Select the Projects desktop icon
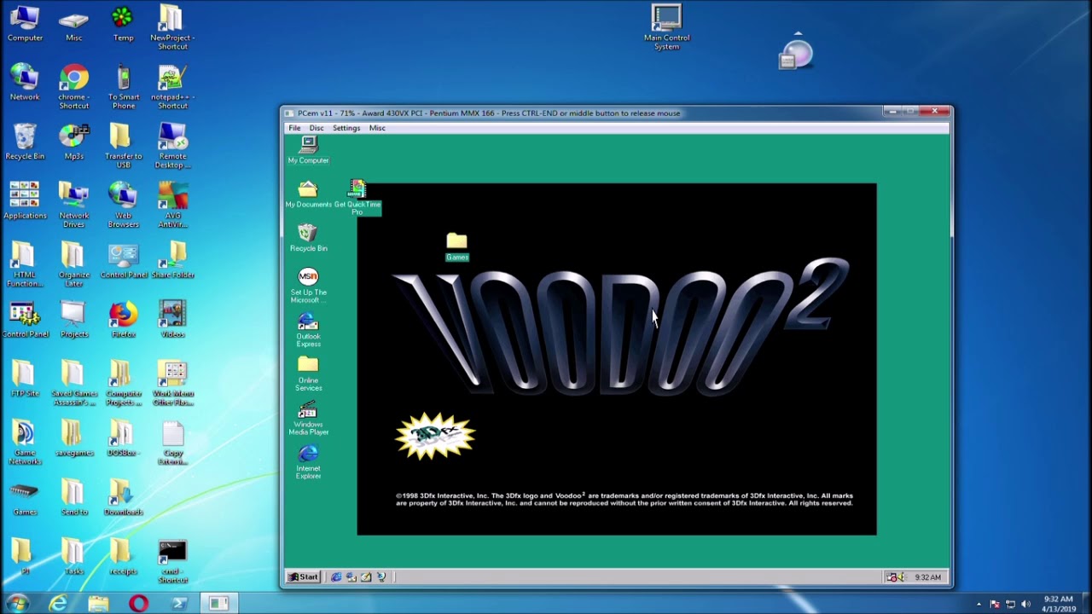This screenshot has height=614, width=1092. pos(74,320)
